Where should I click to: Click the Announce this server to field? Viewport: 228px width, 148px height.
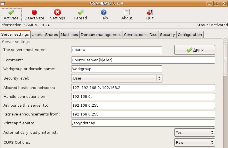[143, 105]
